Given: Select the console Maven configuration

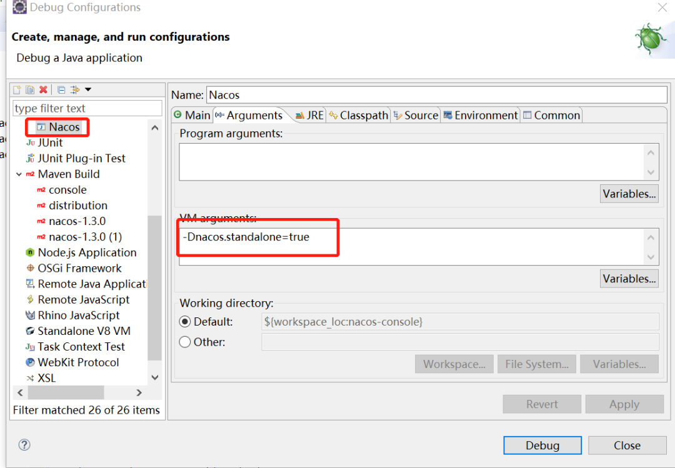Looking at the screenshot, I should click(61, 190).
